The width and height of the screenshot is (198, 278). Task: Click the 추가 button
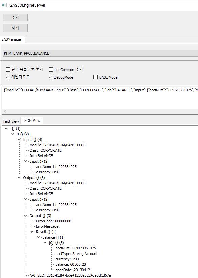[x=15, y=17]
